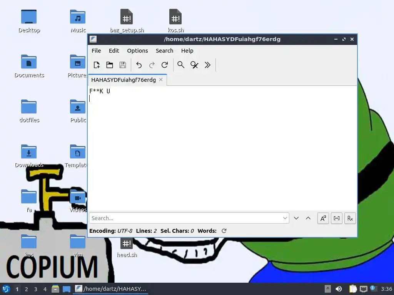Click the window menu icon in title bar
The height and width of the screenshot is (295, 394).
point(93,39)
